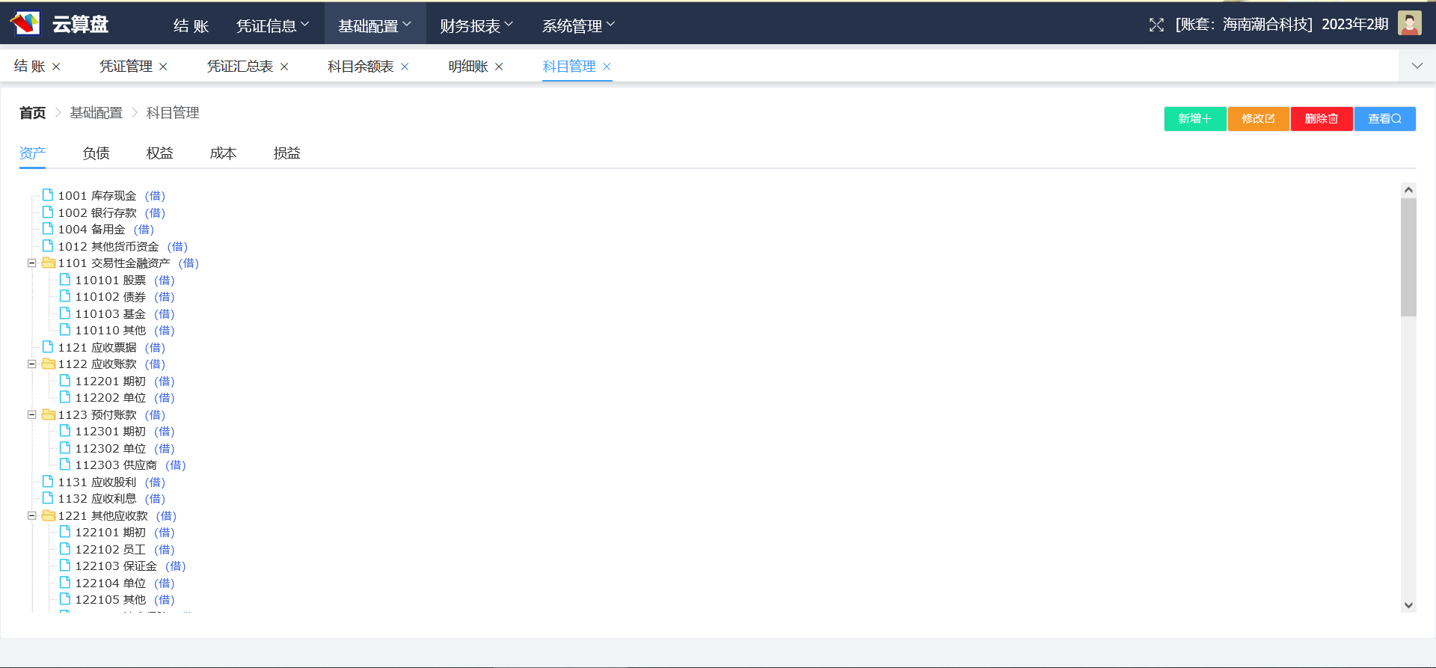1436x668 pixels.
Task: Click the file icon of 1004 备用金
Action: [x=48, y=228]
